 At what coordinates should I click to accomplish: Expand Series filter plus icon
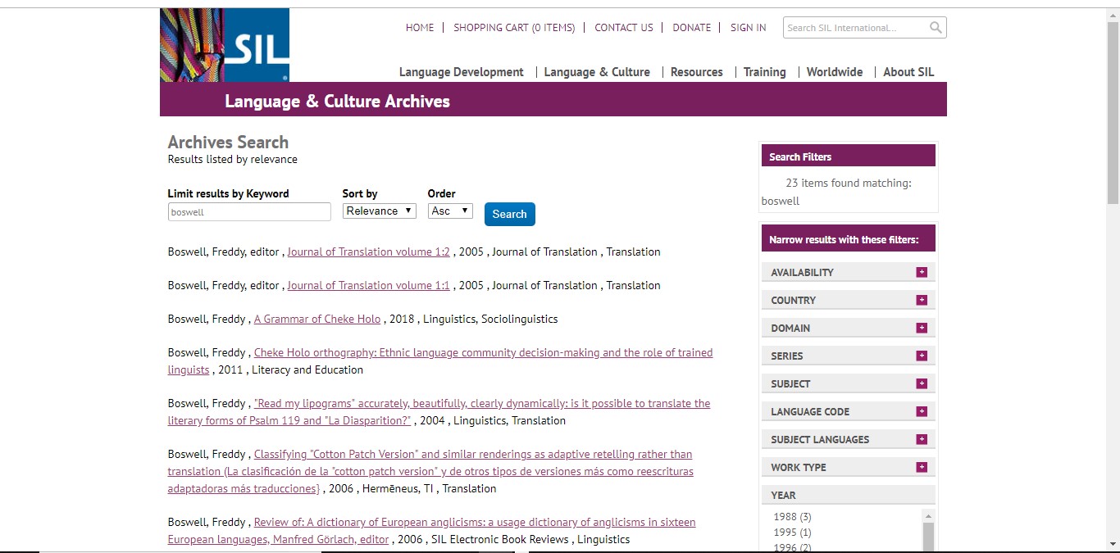(x=922, y=356)
